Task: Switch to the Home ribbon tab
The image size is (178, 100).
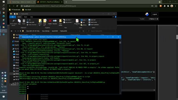Action: coord(19,17)
